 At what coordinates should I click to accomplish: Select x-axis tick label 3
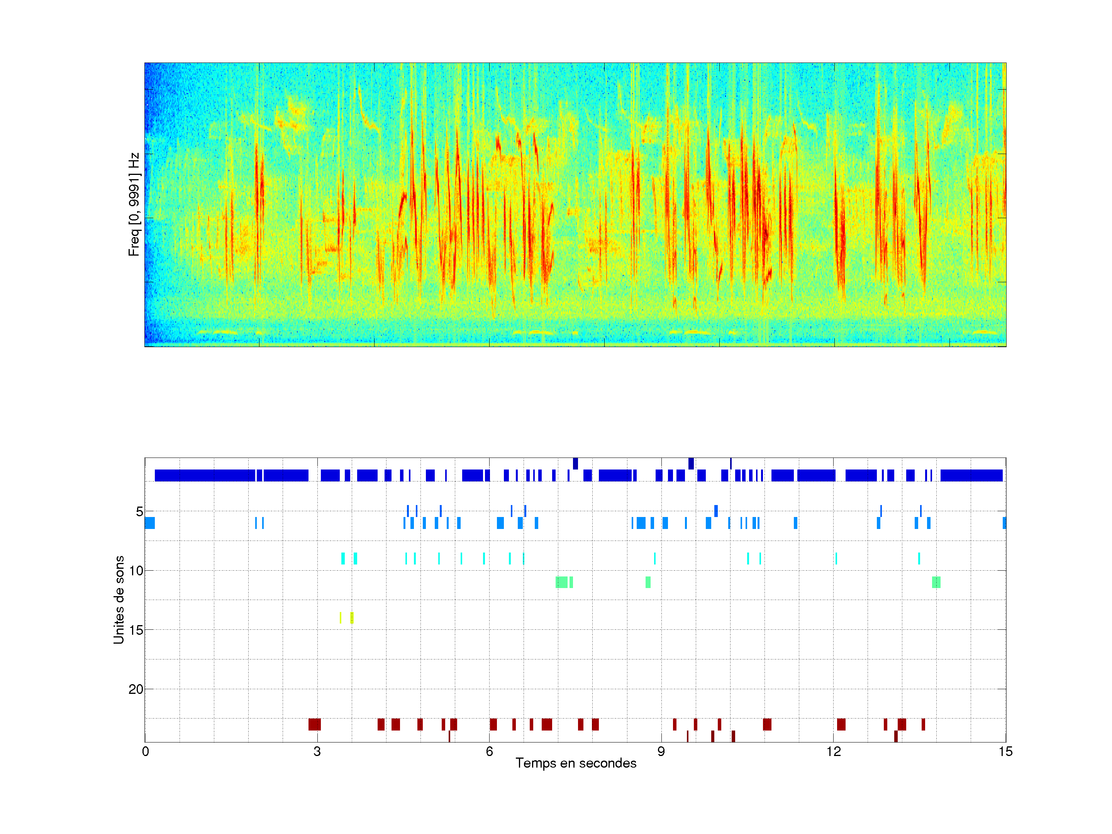click(317, 751)
